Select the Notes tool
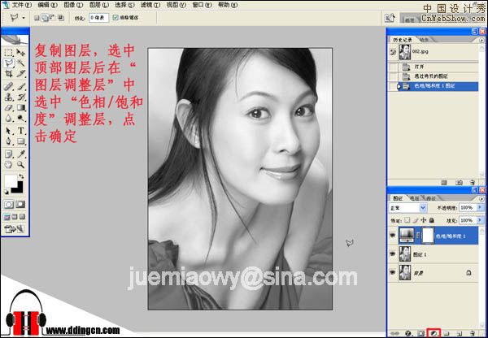The height and width of the screenshot is (338, 488). (9, 154)
